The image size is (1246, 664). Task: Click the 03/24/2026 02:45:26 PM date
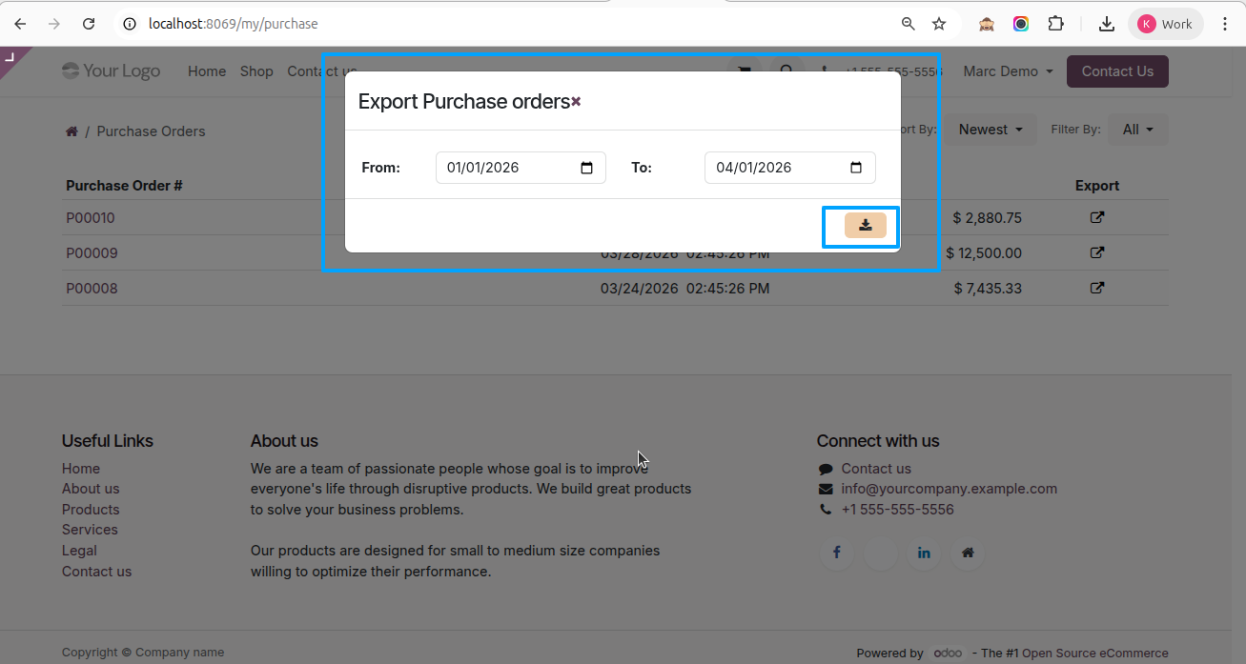point(684,289)
